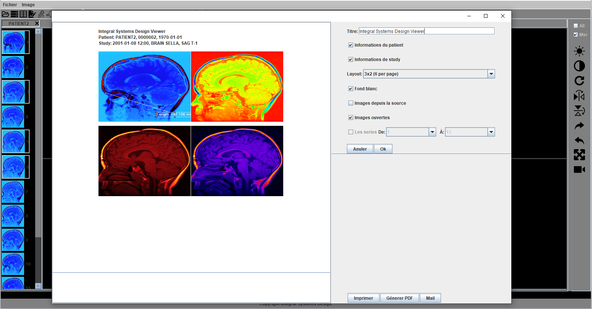Uncheck Informations de study
This screenshot has height=309, width=592.
click(x=351, y=60)
